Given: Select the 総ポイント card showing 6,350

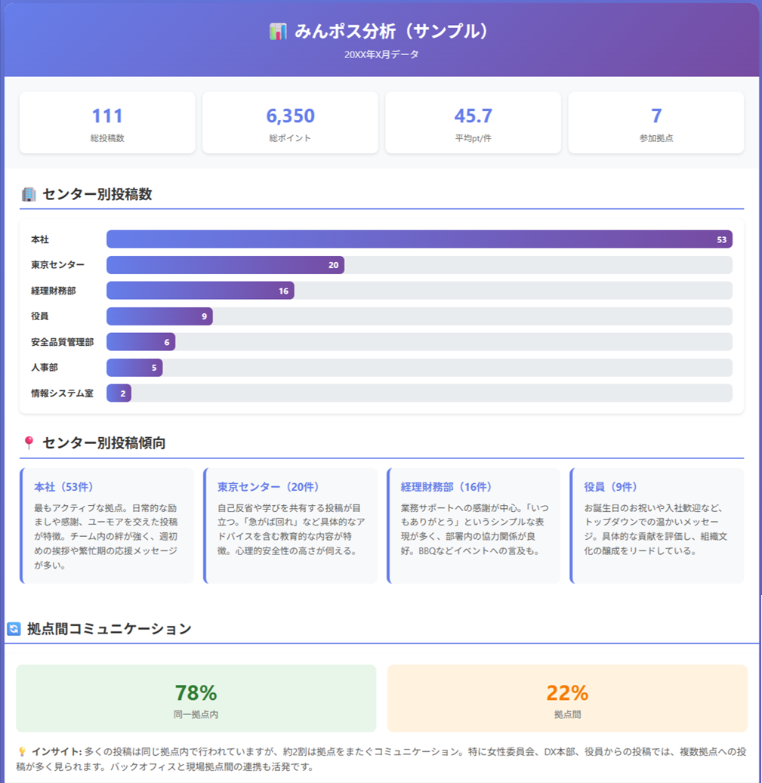Looking at the screenshot, I should pyautogui.click(x=290, y=122).
